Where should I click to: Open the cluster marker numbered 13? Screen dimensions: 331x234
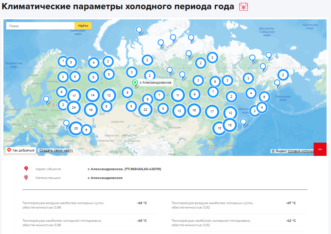pyautogui.click(x=179, y=111)
